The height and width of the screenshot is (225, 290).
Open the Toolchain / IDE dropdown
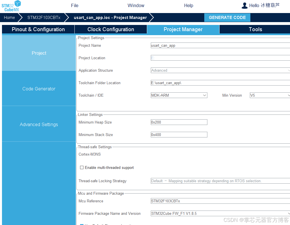tap(179, 95)
